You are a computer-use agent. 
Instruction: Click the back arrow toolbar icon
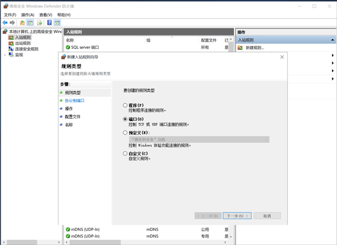pos(5,22)
